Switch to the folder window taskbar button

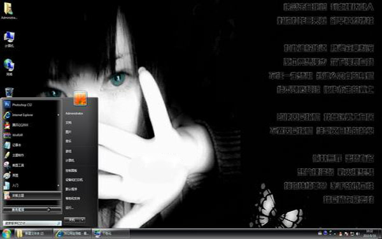click(34, 234)
